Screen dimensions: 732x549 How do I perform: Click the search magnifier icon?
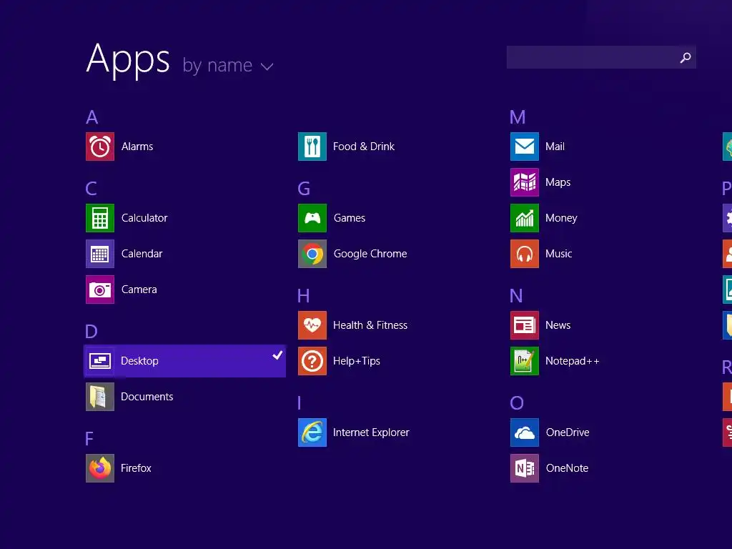coord(686,57)
